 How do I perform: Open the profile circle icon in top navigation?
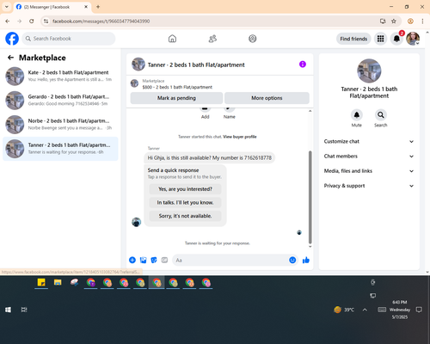click(x=253, y=39)
